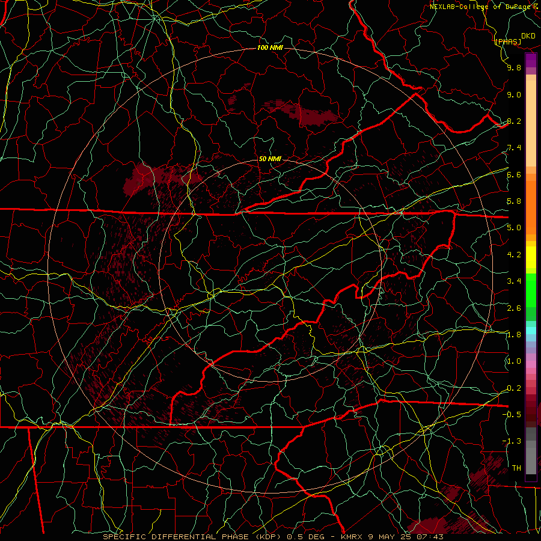
Task: Select the 8.2 legend value
Action: point(514,121)
